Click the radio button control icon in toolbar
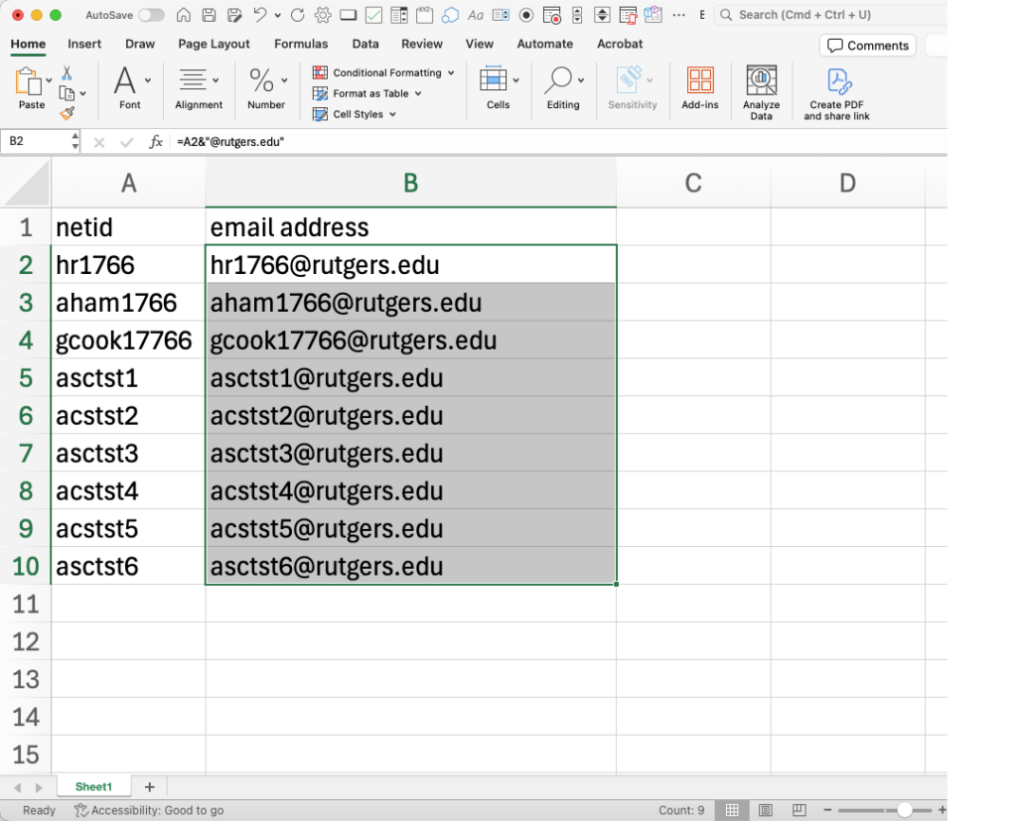 click(x=526, y=15)
